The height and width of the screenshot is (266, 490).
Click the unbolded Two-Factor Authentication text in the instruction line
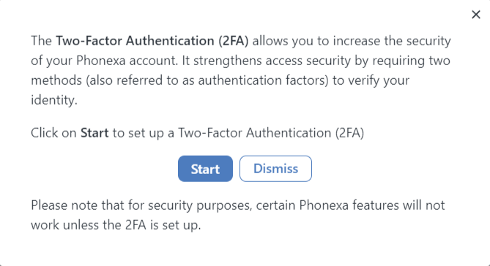point(254,133)
